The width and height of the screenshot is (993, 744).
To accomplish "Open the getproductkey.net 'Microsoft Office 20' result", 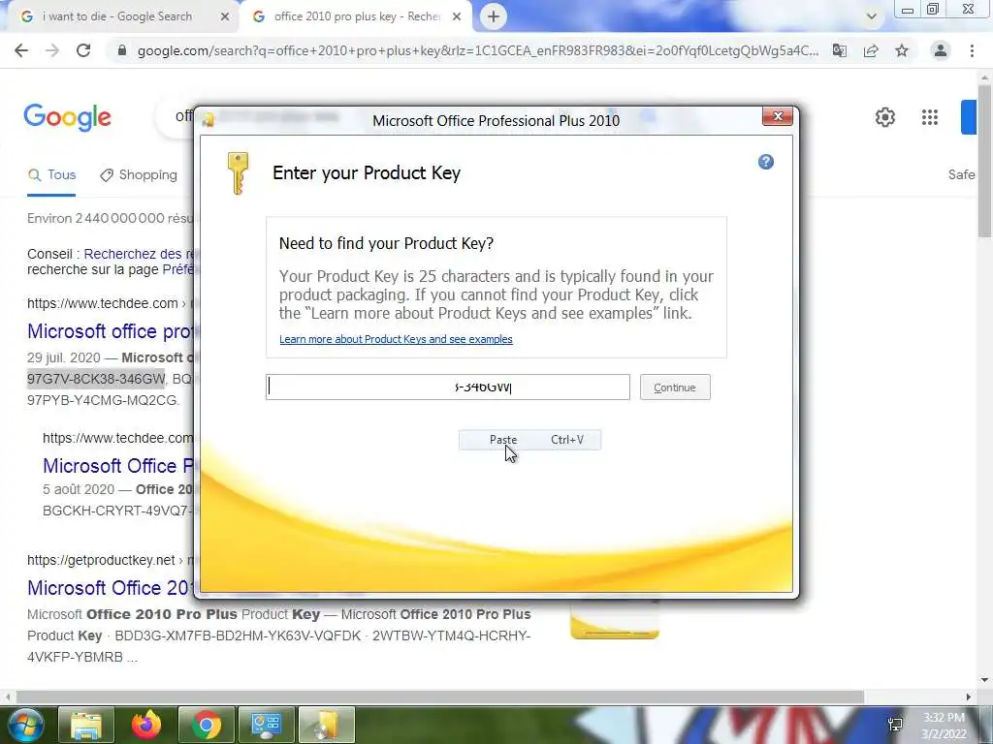I will pos(111,588).
